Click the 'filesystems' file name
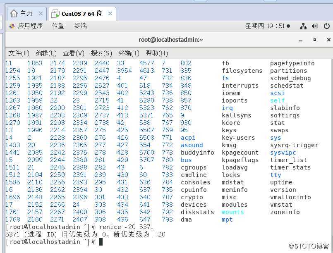The height and width of the screenshot is (253, 333). coord(242,71)
